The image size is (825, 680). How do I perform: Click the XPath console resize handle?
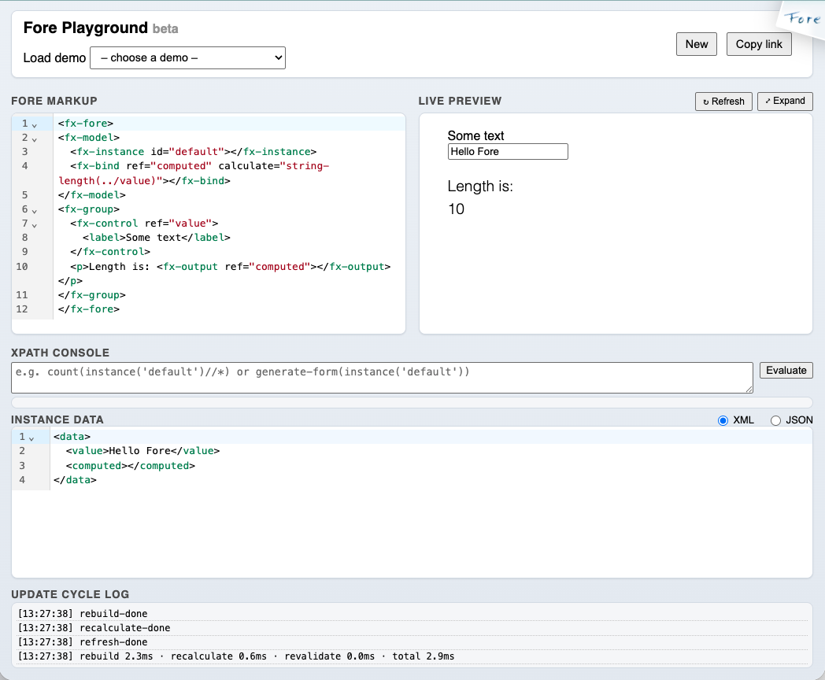pos(749,389)
